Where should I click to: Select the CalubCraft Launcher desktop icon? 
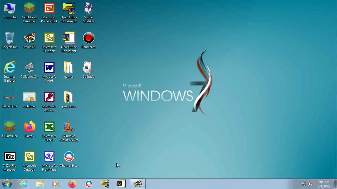pos(29,13)
